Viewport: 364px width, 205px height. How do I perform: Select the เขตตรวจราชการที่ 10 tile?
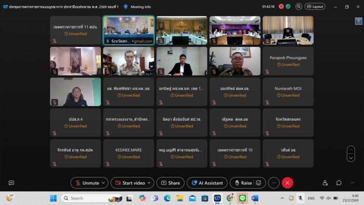(x=235, y=154)
